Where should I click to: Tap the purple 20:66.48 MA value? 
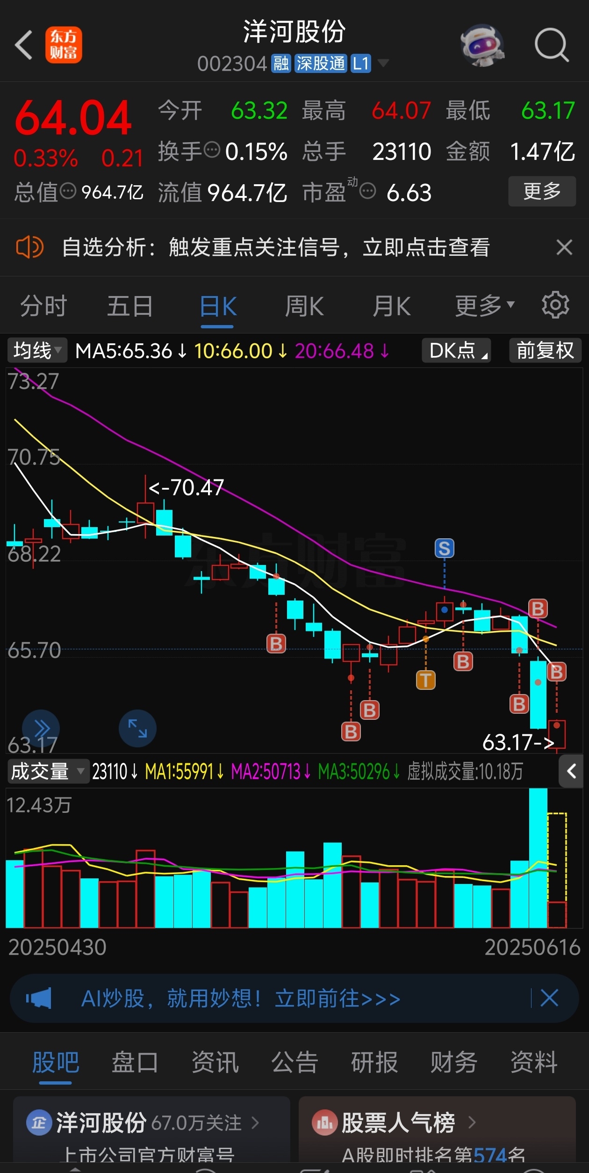tap(342, 351)
